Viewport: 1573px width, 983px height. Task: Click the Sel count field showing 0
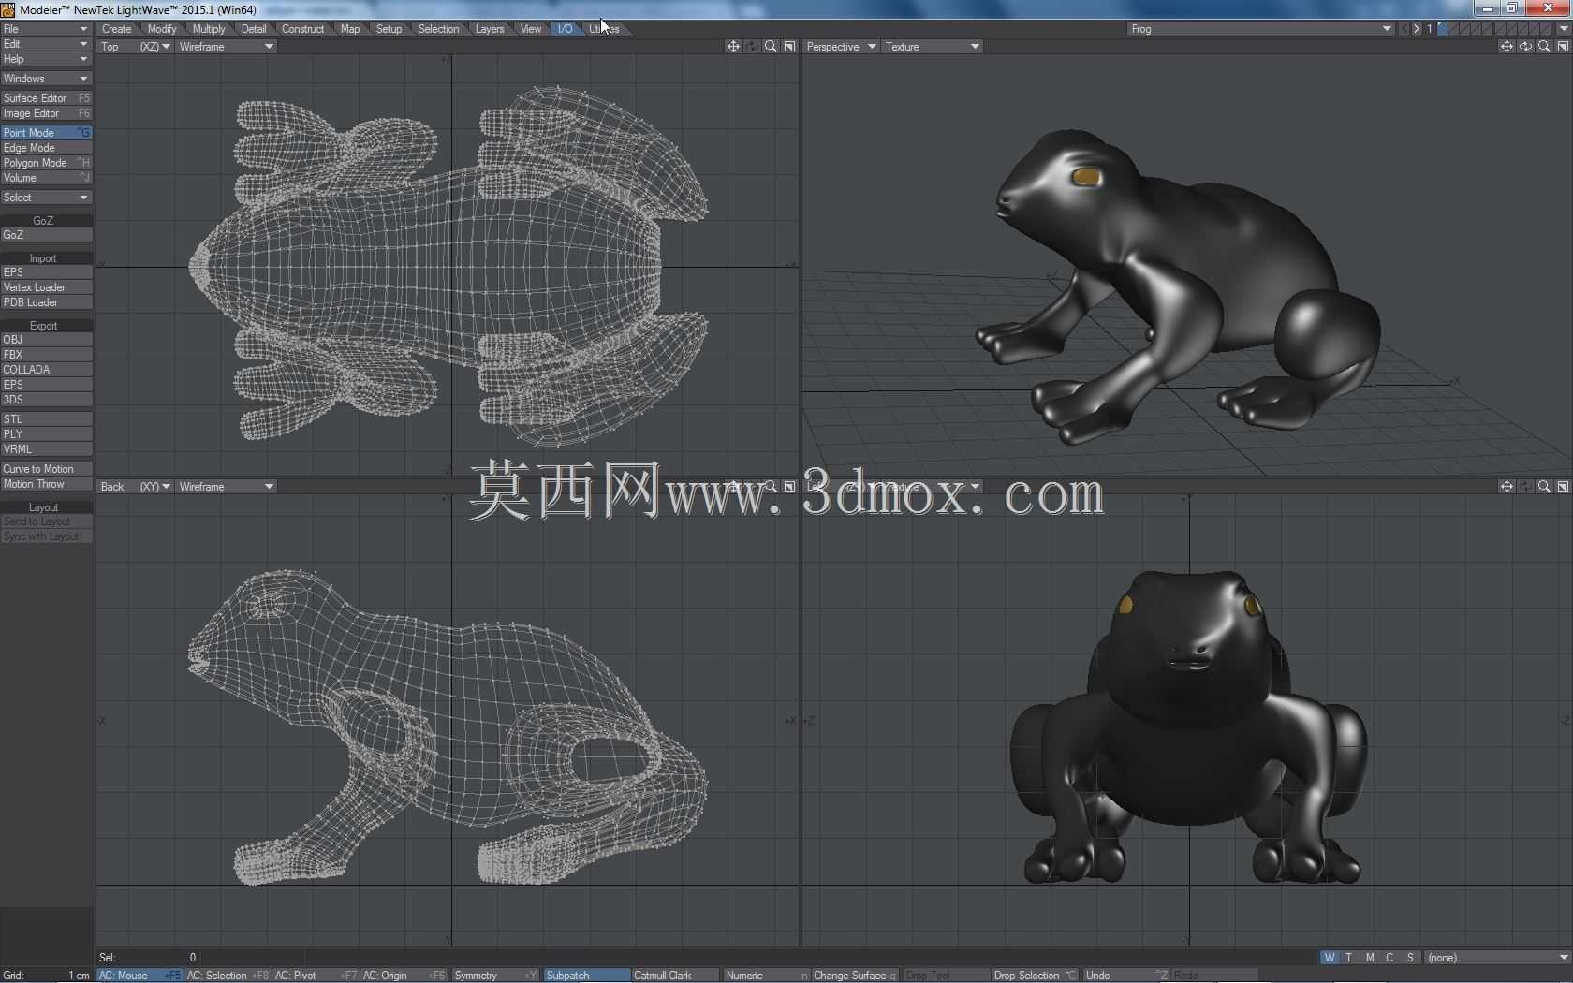tap(148, 958)
